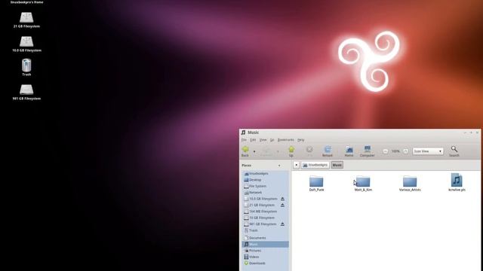Open the Edit menu
This screenshot has height=271, width=483.
pyautogui.click(x=253, y=140)
